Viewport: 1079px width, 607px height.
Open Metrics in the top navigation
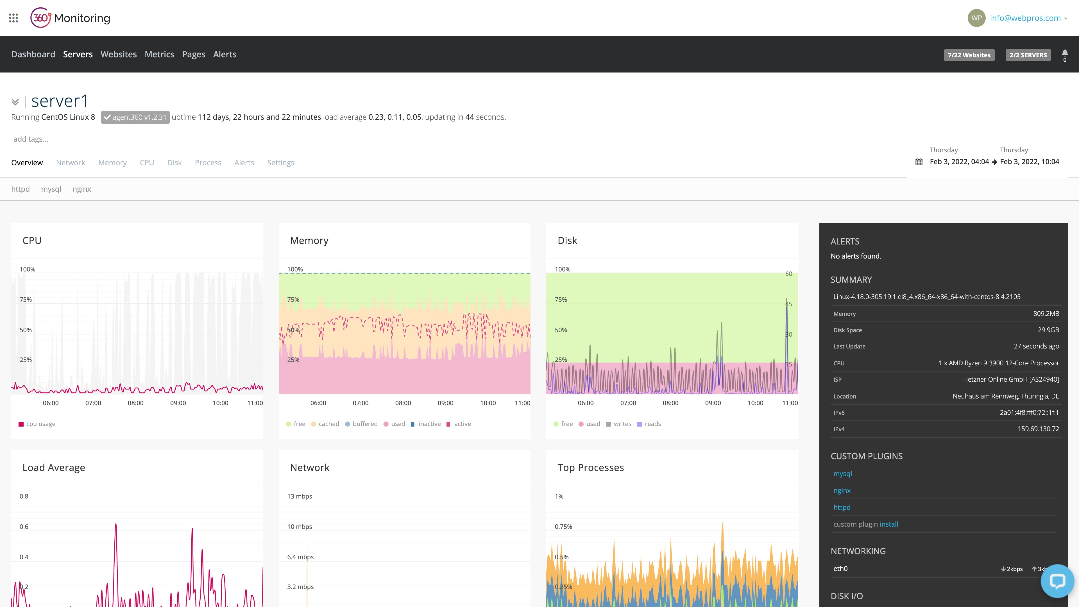159,55
